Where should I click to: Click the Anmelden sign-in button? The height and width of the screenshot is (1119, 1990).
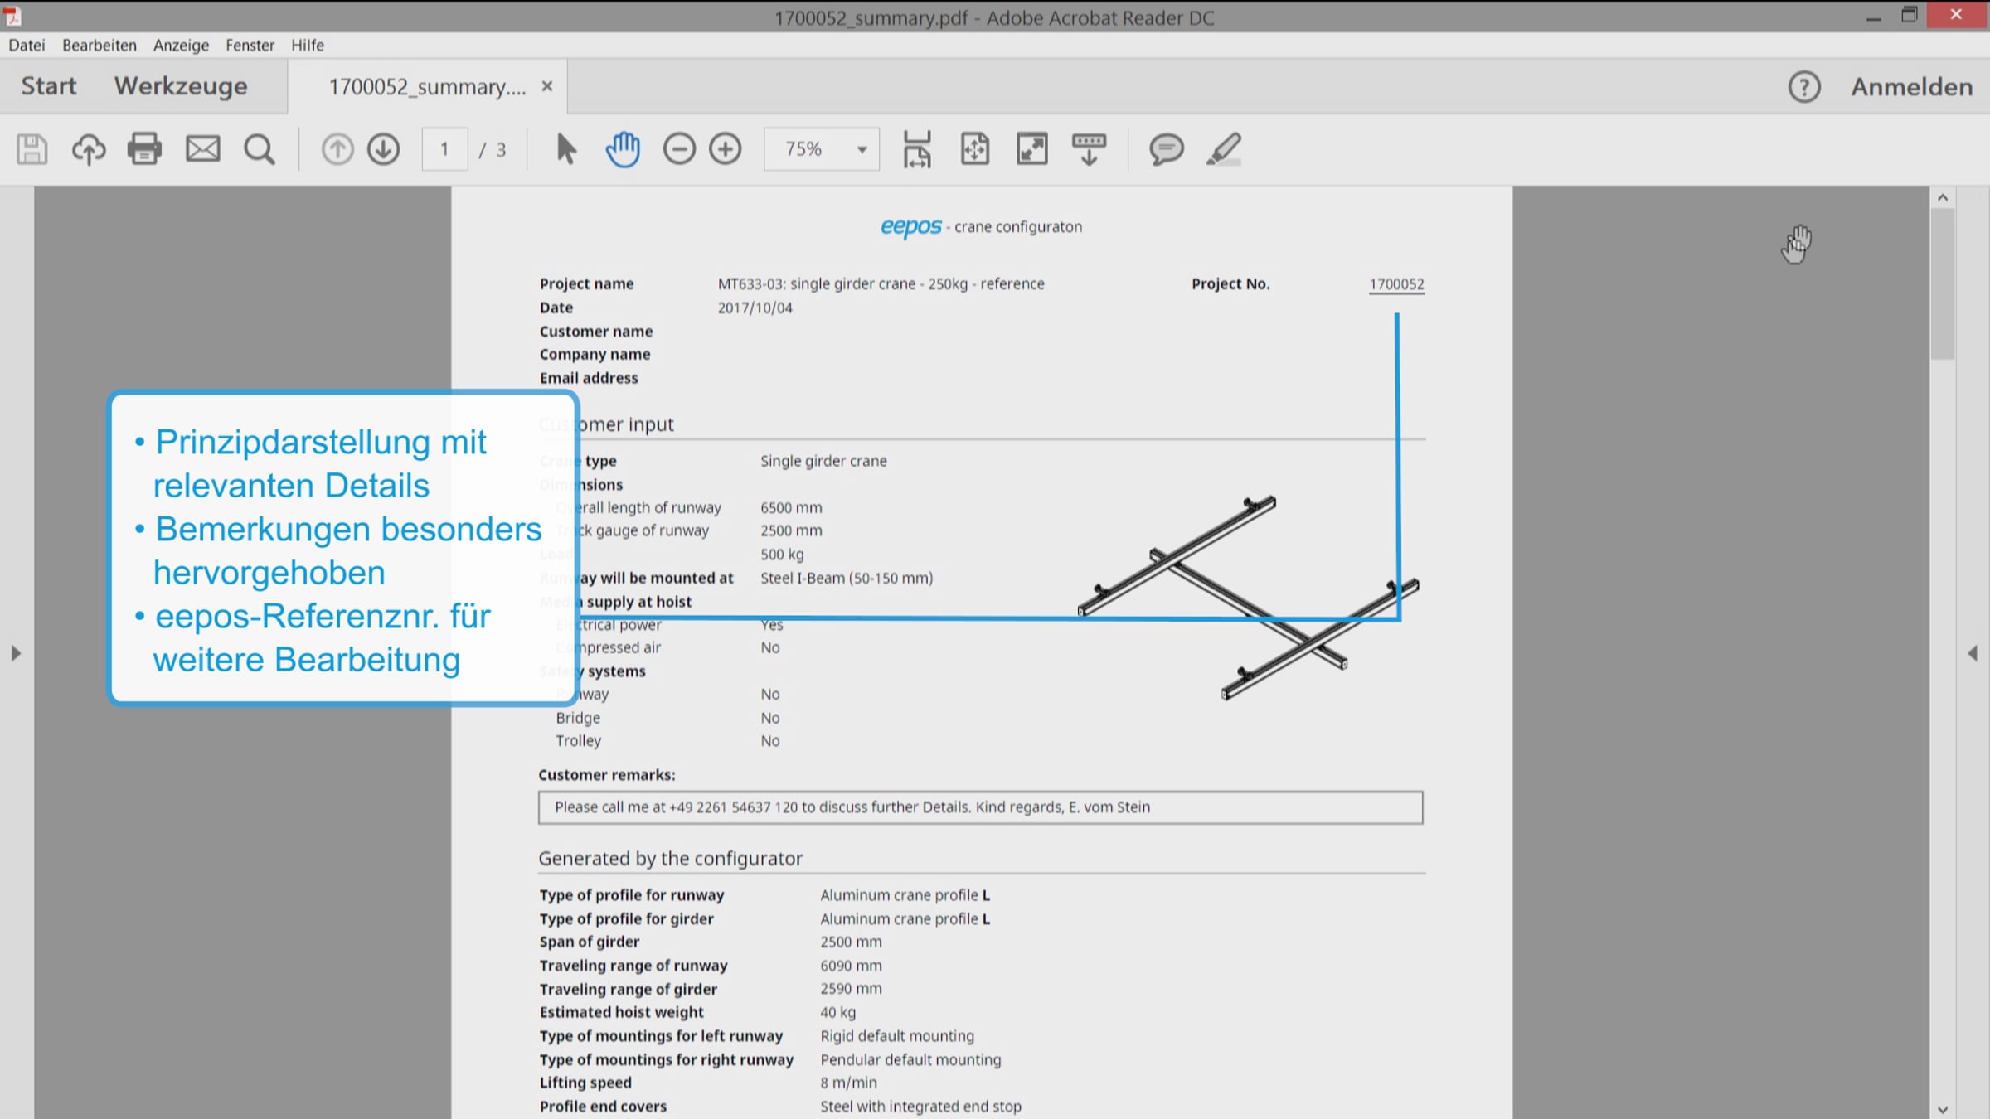(x=1912, y=87)
